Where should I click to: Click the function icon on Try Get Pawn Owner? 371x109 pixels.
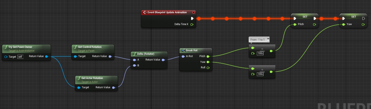pos(6,47)
